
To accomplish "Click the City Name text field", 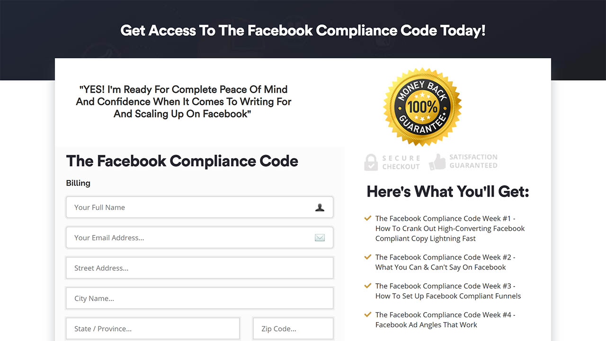I will click(x=199, y=298).
